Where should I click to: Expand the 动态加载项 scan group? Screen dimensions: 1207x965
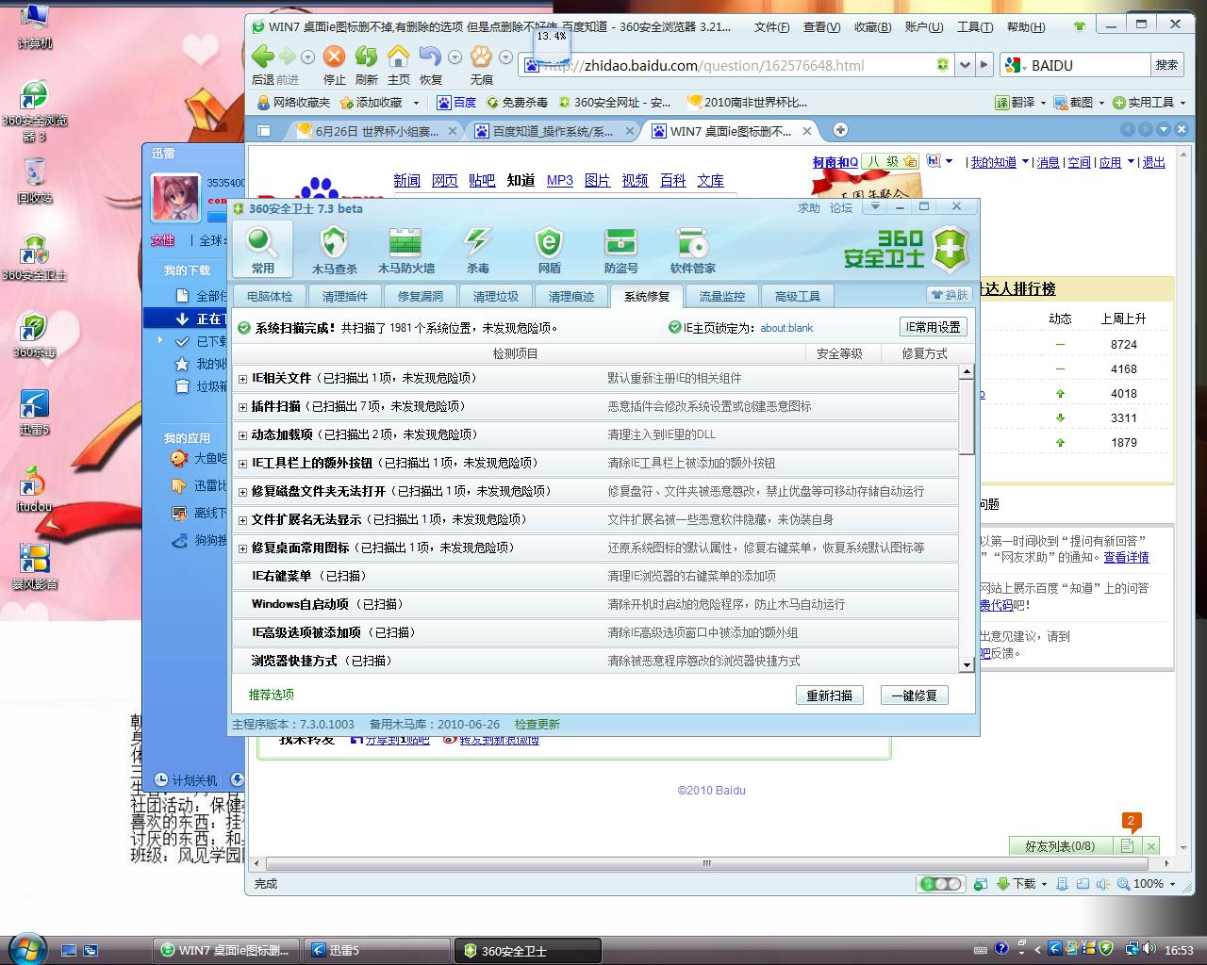pyautogui.click(x=243, y=435)
